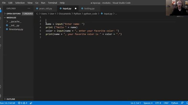Click the feedback icon in status bar
188x105 pixels.
tap(182, 103)
